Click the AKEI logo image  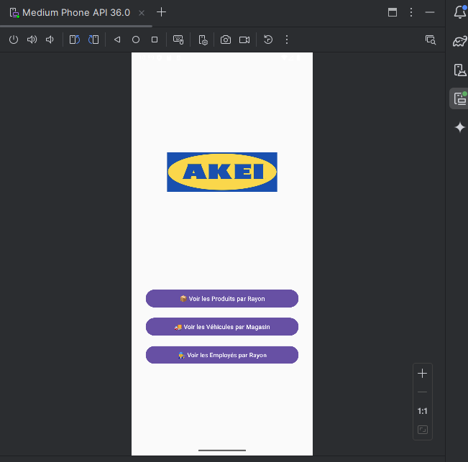[x=222, y=172]
